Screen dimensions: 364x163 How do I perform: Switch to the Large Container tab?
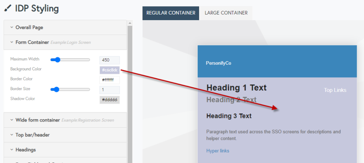tap(226, 13)
